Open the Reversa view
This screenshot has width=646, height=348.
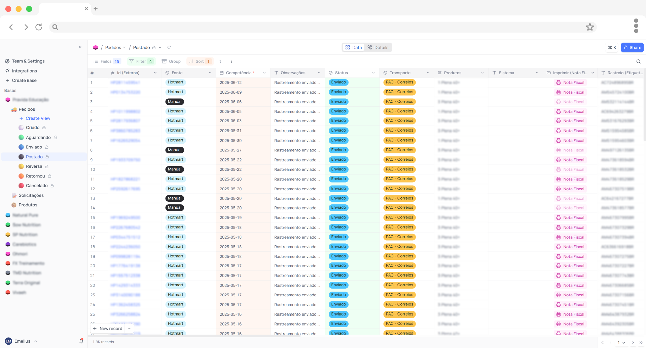(x=34, y=166)
